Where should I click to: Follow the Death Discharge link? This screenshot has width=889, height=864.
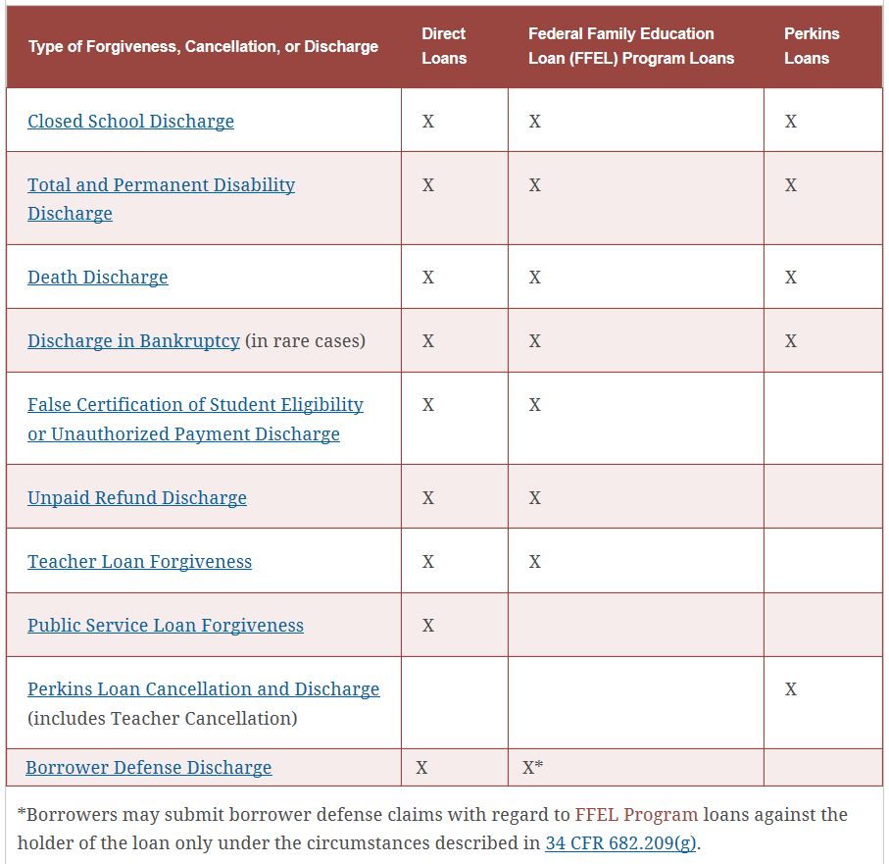click(x=98, y=278)
